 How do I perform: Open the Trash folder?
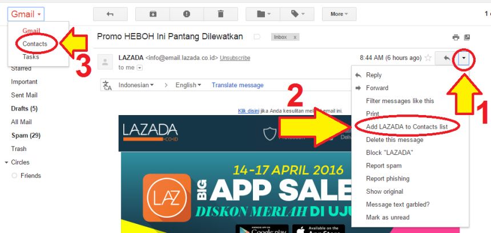pos(18,149)
